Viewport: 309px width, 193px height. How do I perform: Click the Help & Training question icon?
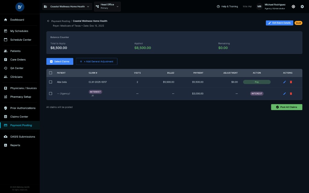pos(218,7)
